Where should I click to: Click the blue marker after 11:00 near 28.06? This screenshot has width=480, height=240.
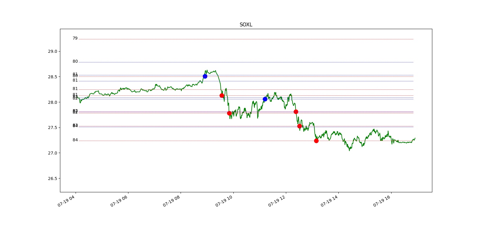click(x=265, y=99)
